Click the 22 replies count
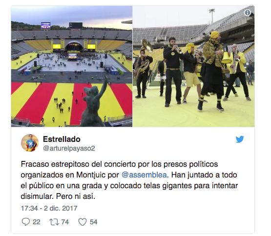This screenshot has height=236, width=271. [x=37, y=222]
